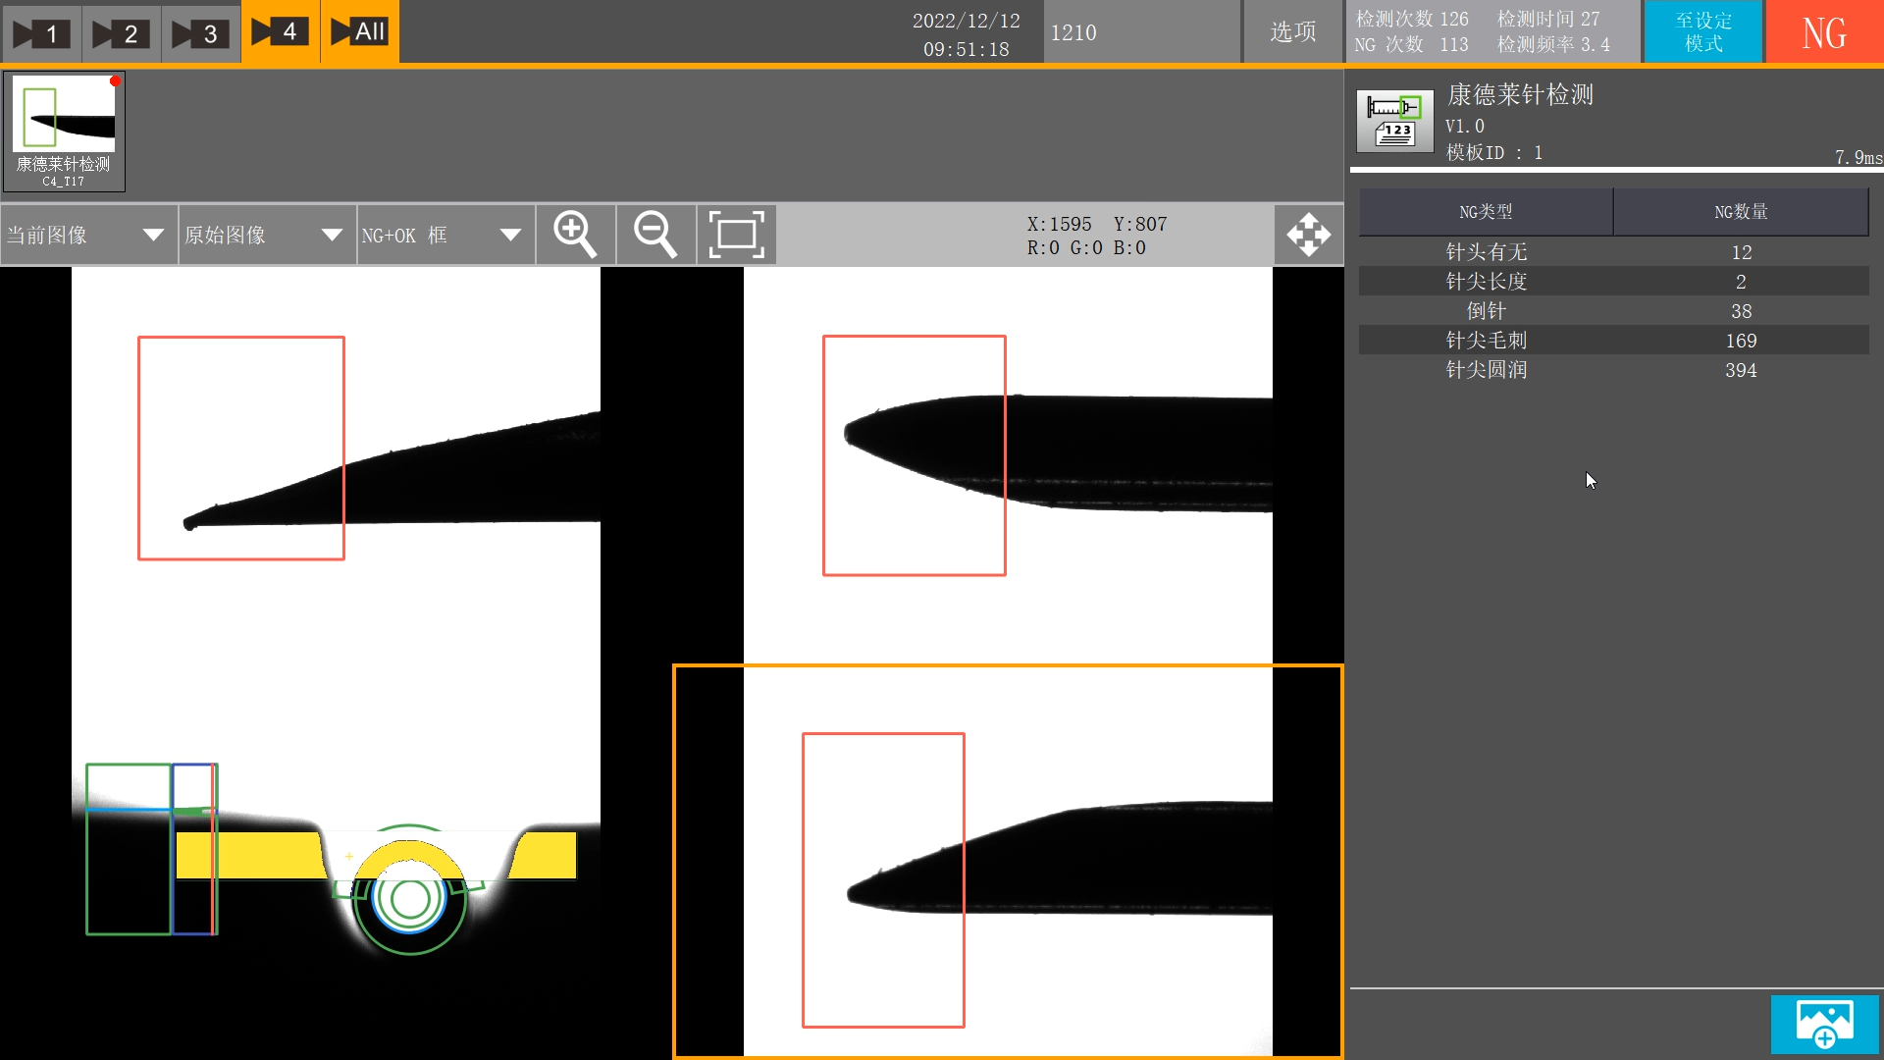Screen dimensions: 1884x1060
Task: Select the 康德莱针检测 thumbnail C4_T17
Action: [64, 131]
